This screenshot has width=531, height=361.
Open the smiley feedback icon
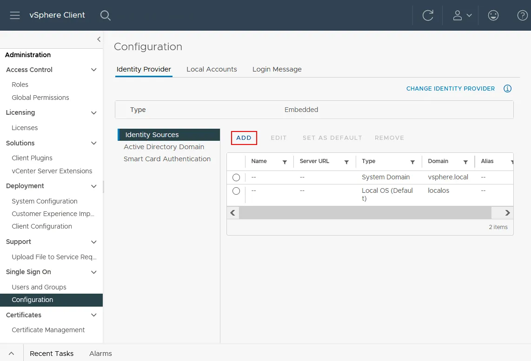[493, 15]
